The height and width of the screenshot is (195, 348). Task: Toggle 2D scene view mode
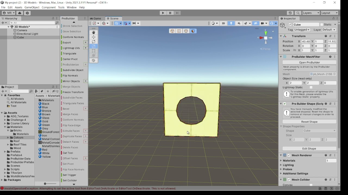coord(223,23)
